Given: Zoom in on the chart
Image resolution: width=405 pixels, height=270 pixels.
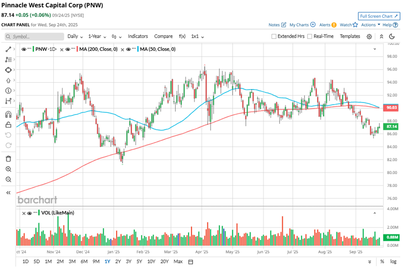Looking at the screenshot, I should (x=8, y=169).
